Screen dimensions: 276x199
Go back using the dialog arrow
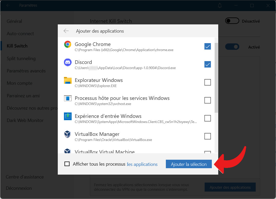[x=66, y=31]
